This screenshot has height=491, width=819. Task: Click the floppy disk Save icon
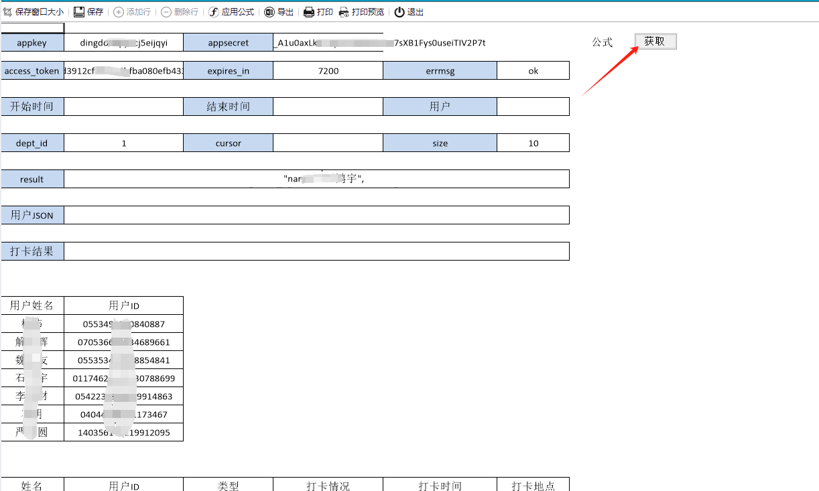pos(79,12)
